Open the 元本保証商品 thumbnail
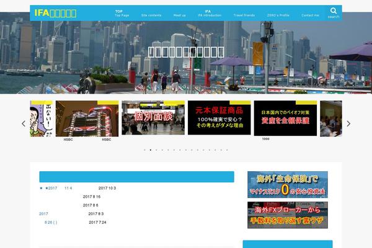 click(x=219, y=118)
